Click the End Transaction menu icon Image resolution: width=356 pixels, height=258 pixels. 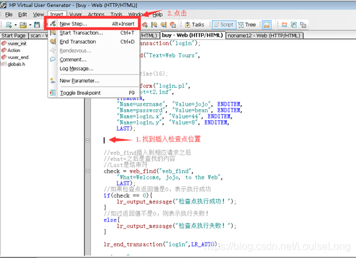(x=53, y=42)
